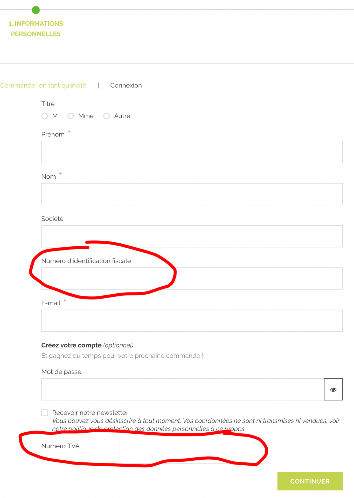Focus the Nom input field
This screenshot has width=354, height=498.
(192, 194)
